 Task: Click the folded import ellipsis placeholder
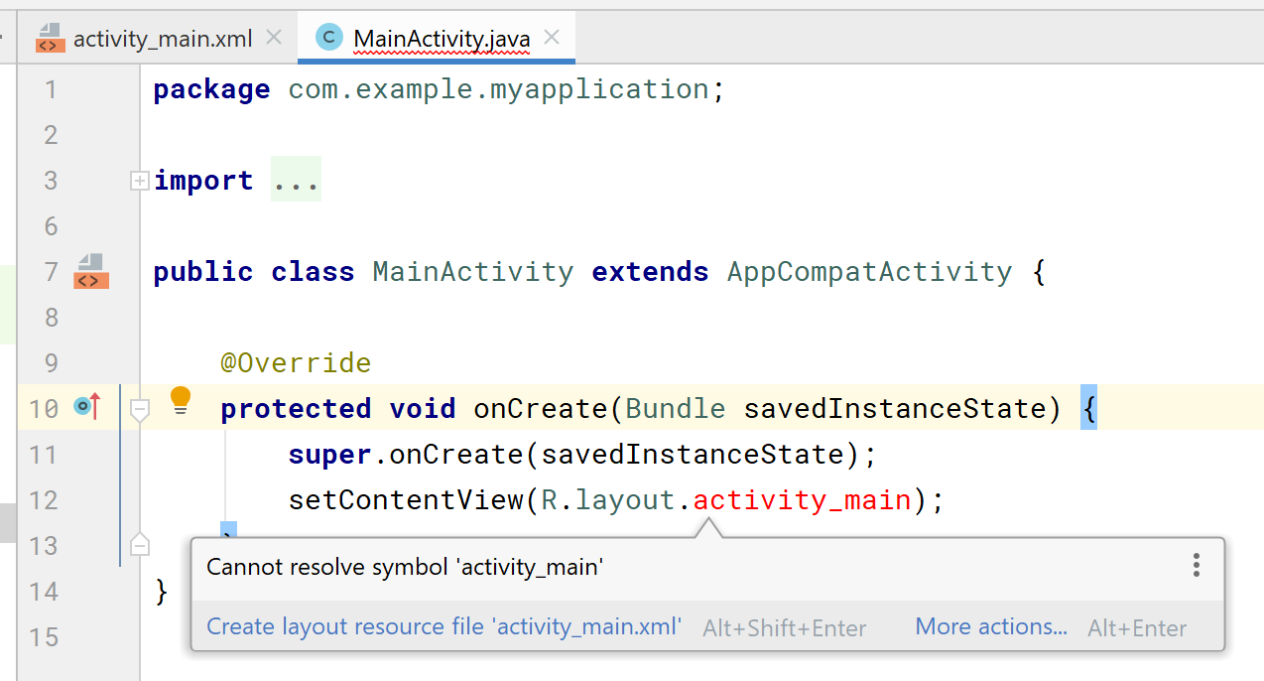tap(296, 181)
